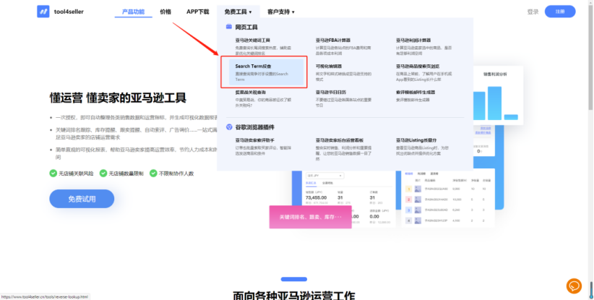Screen dimensions: 594x300
Task: Open the orange live chat bubble
Action: coord(574,286)
